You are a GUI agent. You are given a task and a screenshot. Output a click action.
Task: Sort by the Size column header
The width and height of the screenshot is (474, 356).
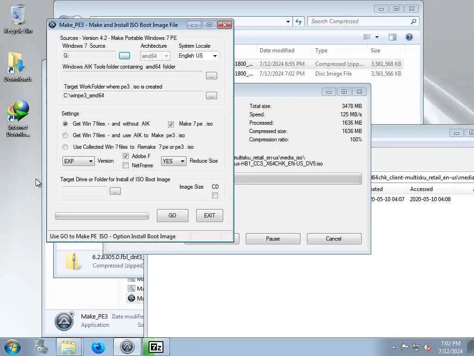click(x=375, y=51)
